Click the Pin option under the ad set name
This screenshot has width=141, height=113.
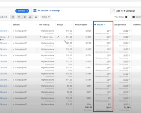[x=2, y=40]
